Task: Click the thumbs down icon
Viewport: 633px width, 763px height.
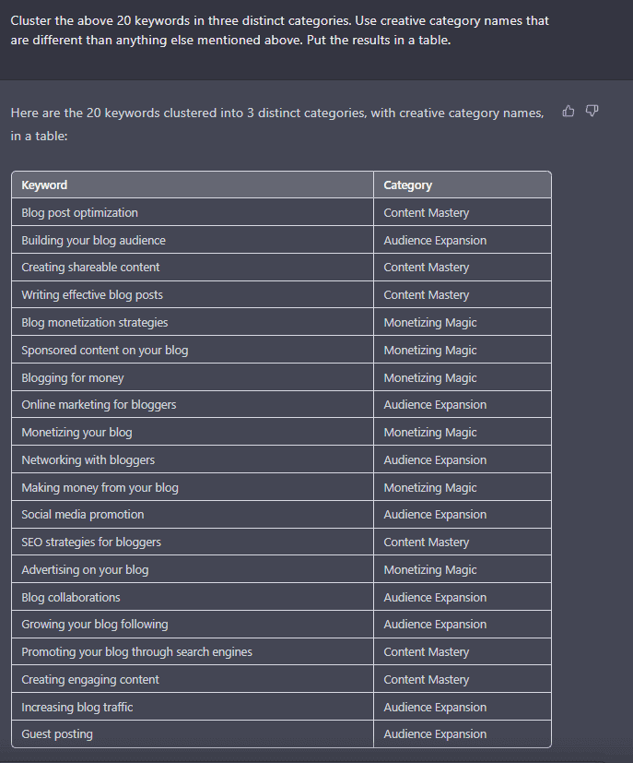Action: (592, 112)
